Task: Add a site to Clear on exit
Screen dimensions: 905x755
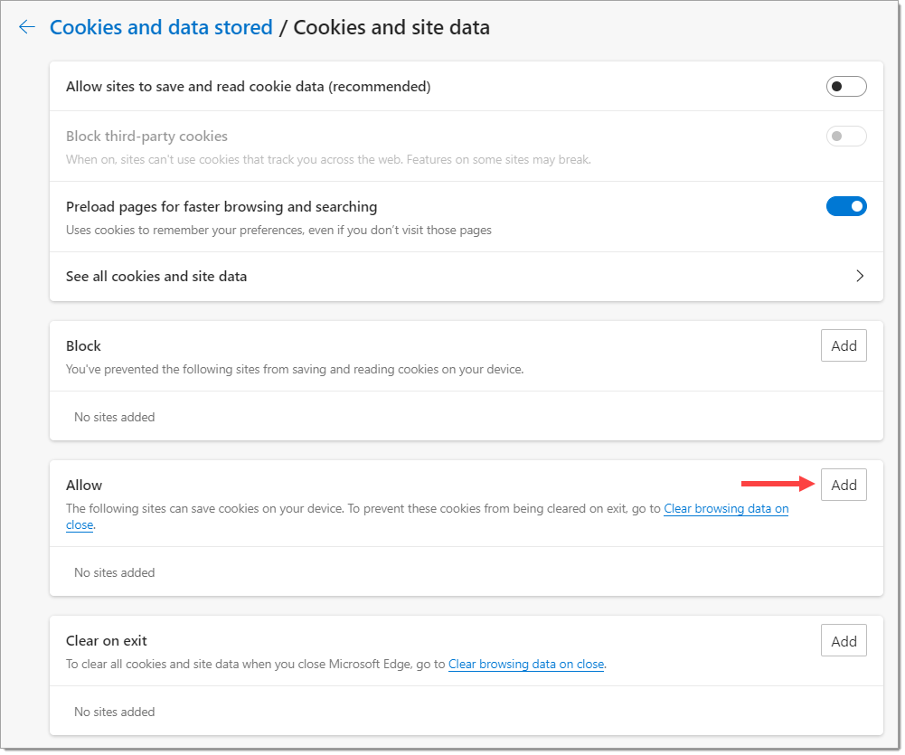Action: tap(844, 641)
